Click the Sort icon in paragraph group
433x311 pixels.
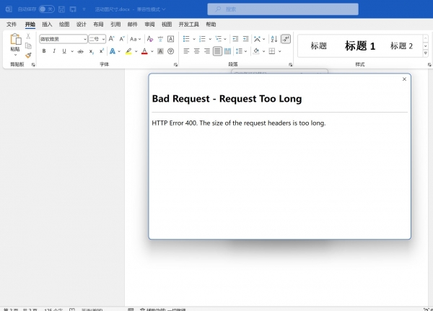click(x=274, y=39)
